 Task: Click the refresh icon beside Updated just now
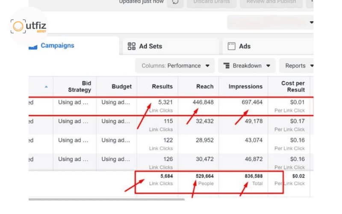coord(175,2)
